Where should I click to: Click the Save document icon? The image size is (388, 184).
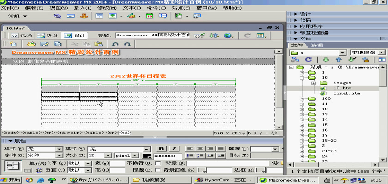[45, 44]
